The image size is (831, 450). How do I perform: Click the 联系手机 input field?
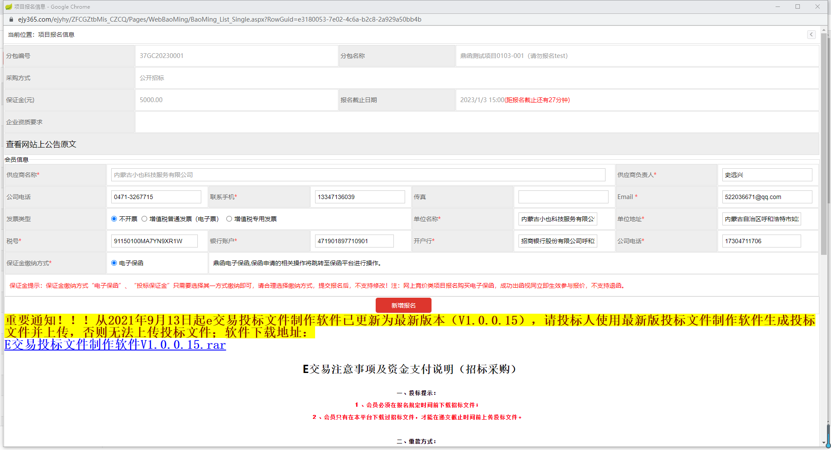coord(360,197)
